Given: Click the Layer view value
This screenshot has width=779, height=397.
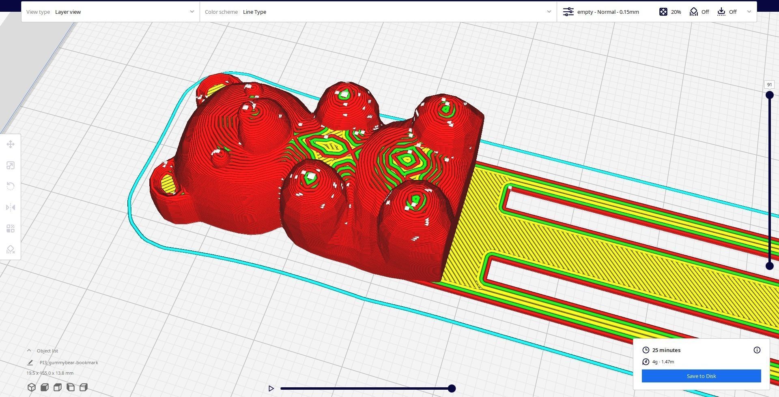Looking at the screenshot, I should click(68, 12).
